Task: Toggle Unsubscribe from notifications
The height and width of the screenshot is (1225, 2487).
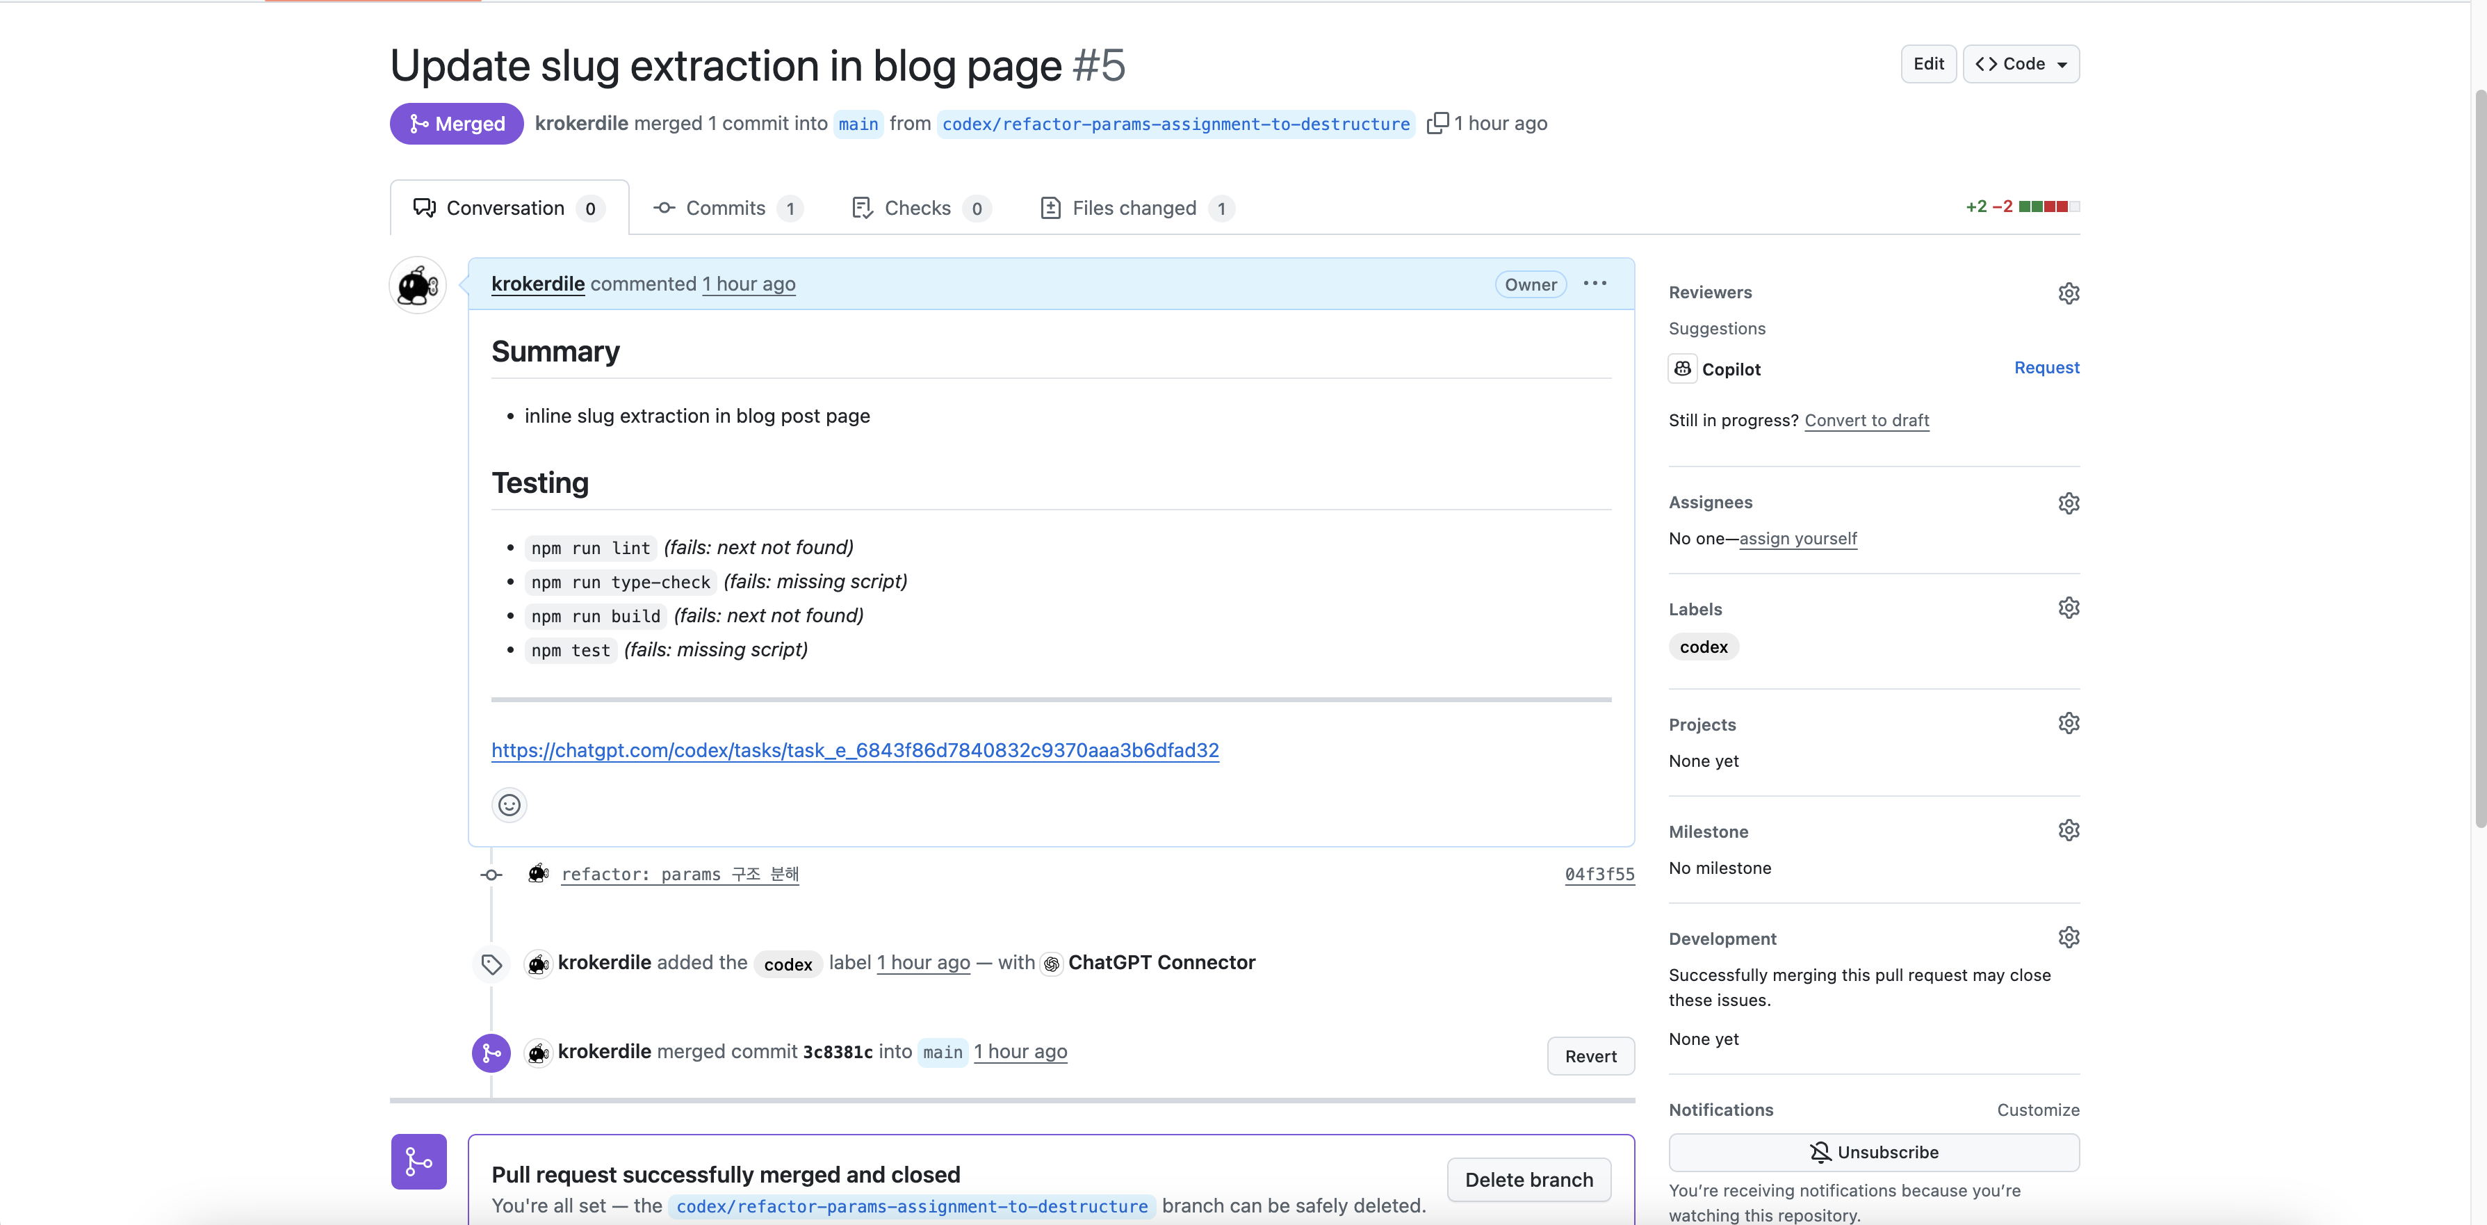Action: [x=1873, y=1151]
